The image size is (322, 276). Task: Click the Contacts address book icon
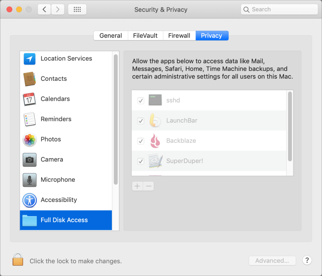29,79
